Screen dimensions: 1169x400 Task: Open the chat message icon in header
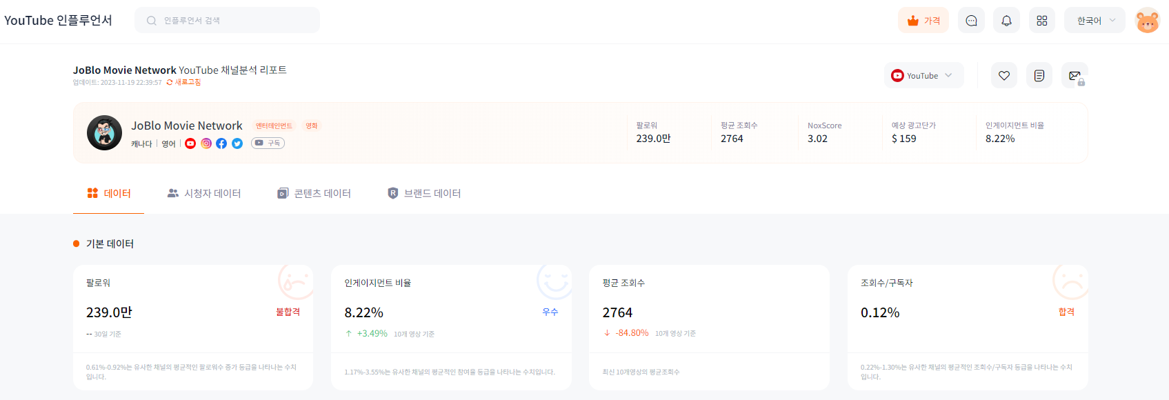pos(971,21)
